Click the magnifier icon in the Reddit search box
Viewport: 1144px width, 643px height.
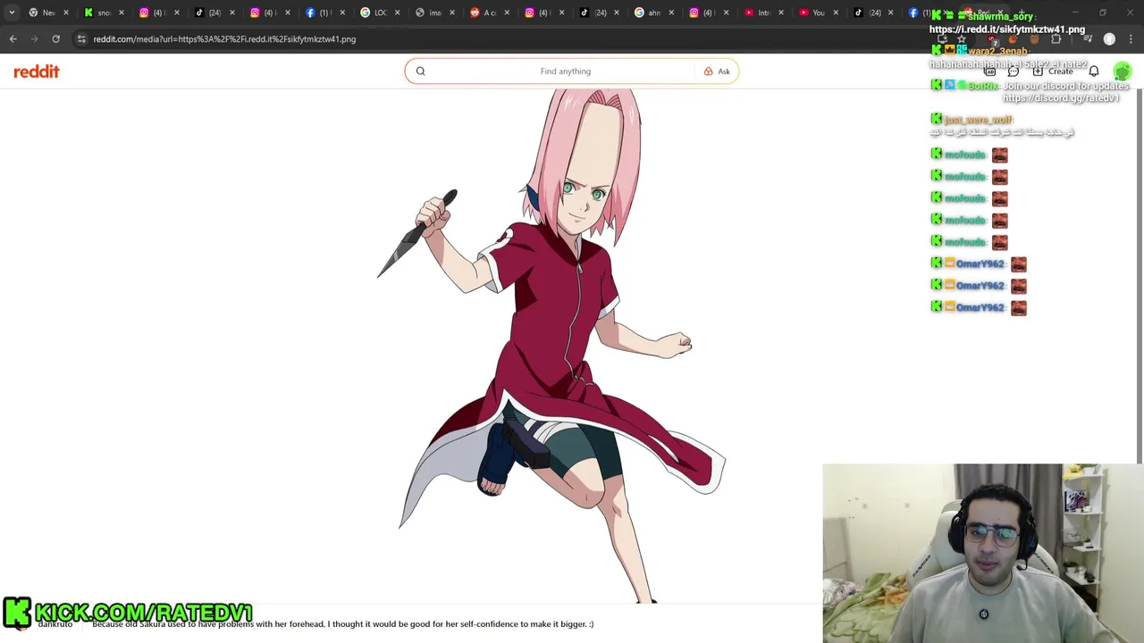[x=420, y=71]
